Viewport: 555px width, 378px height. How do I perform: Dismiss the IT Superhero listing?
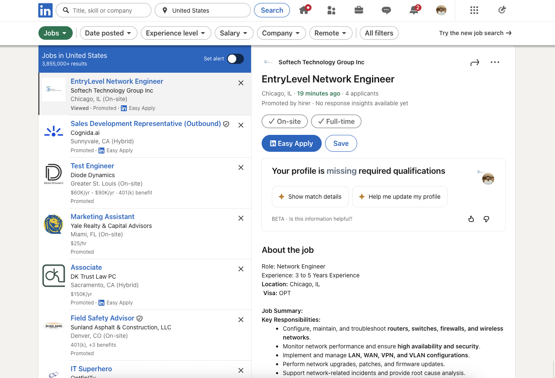[241, 370]
